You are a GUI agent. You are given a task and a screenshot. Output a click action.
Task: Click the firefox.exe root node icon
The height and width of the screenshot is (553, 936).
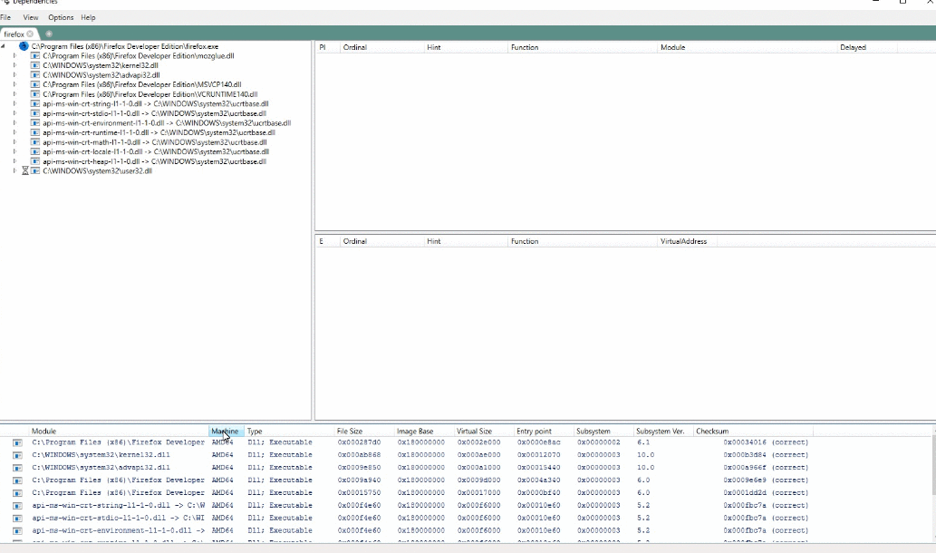[24, 46]
